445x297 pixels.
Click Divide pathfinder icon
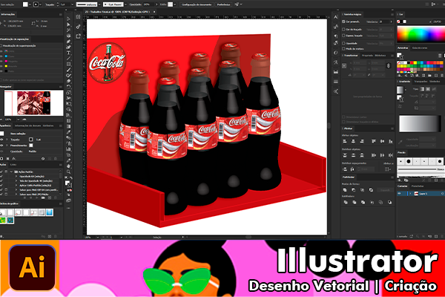click(346, 203)
